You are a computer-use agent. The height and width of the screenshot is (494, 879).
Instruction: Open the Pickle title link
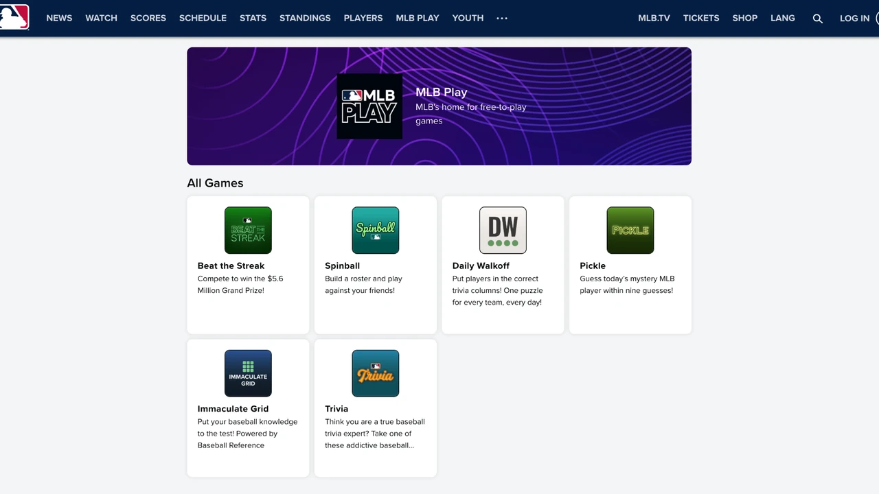click(593, 266)
